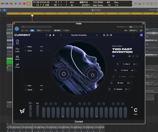Solo Sub with headphone icon
The image size is (158, 132).
[128, 83]
